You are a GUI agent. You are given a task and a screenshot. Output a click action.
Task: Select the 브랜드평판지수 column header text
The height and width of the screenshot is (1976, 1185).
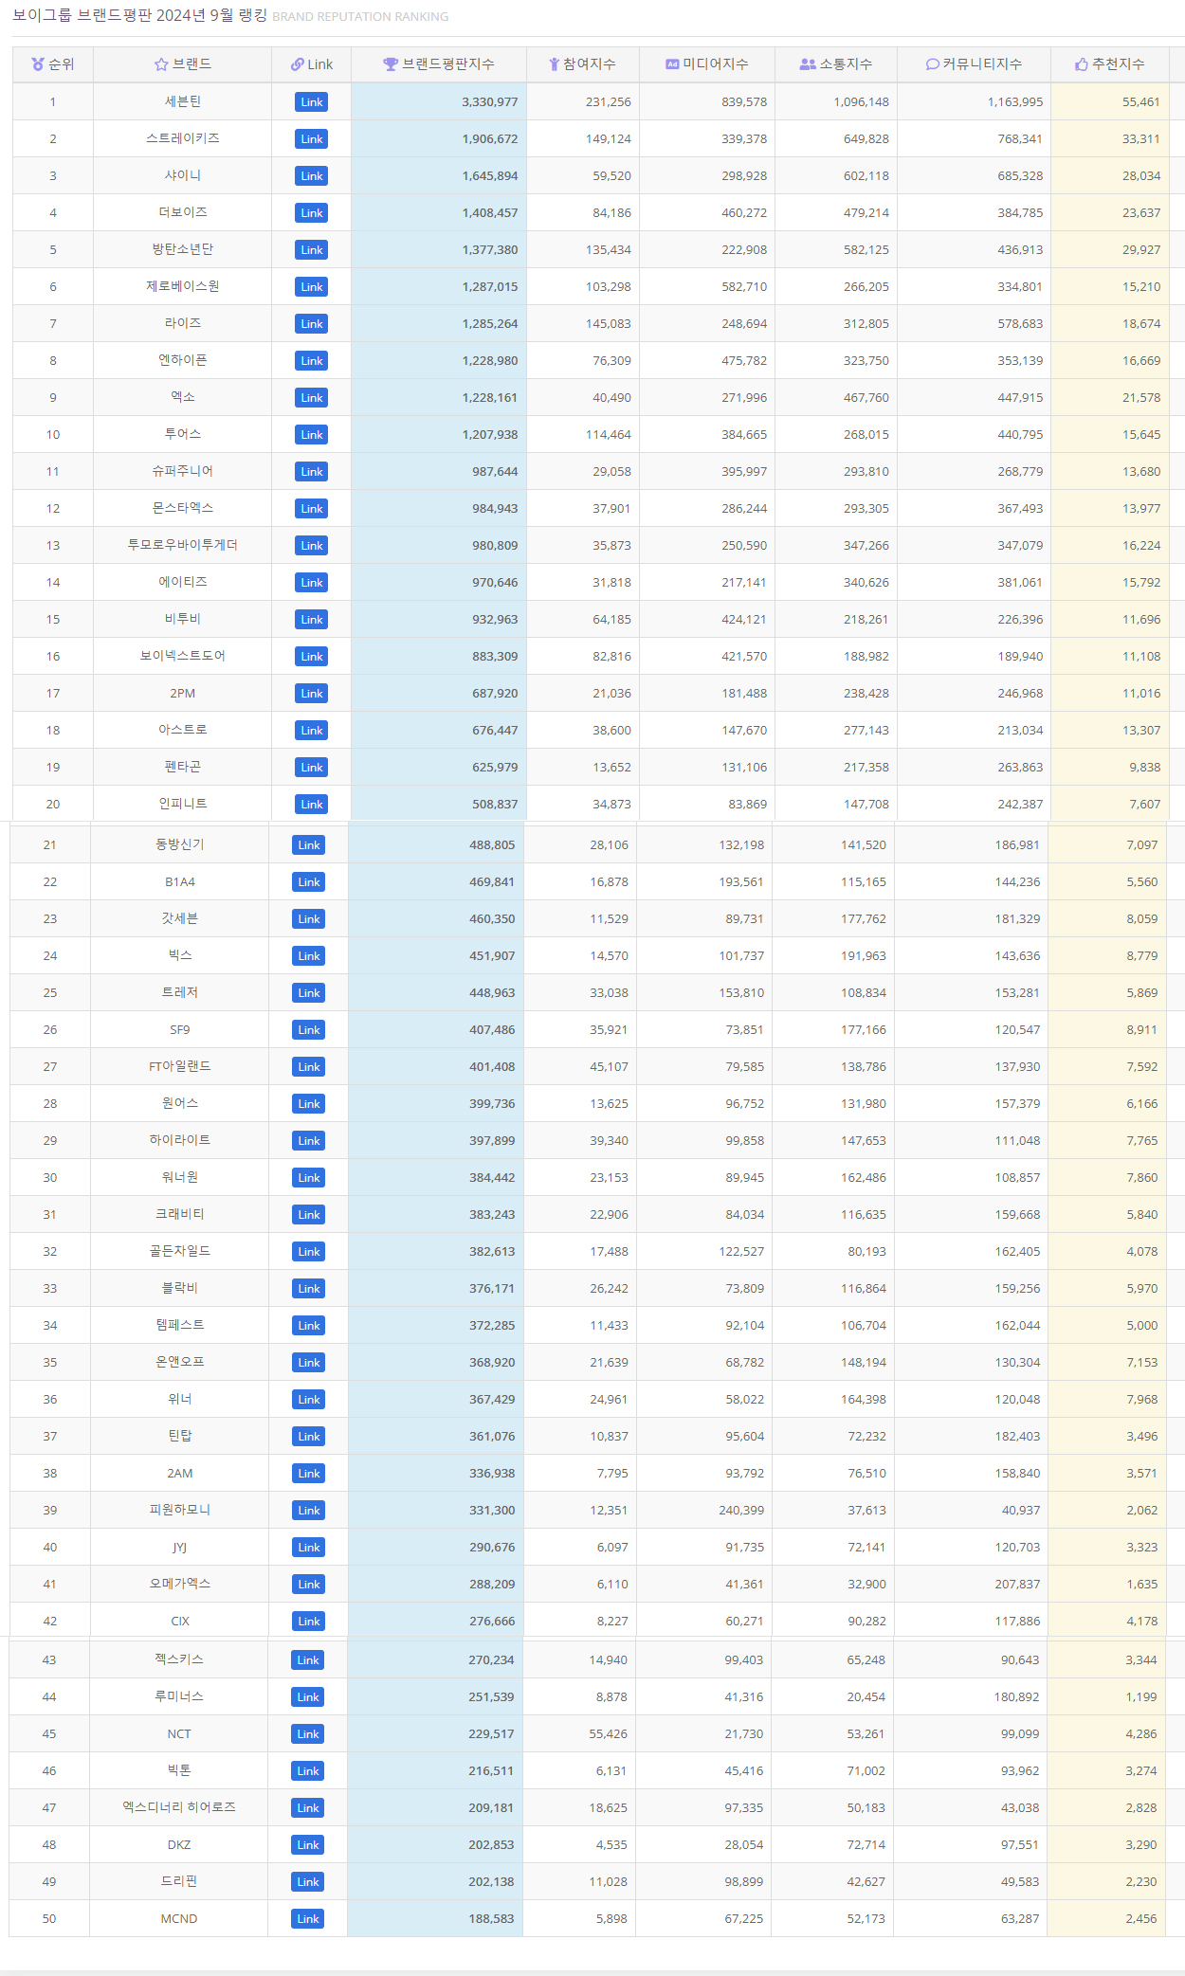tap(448, 64)
